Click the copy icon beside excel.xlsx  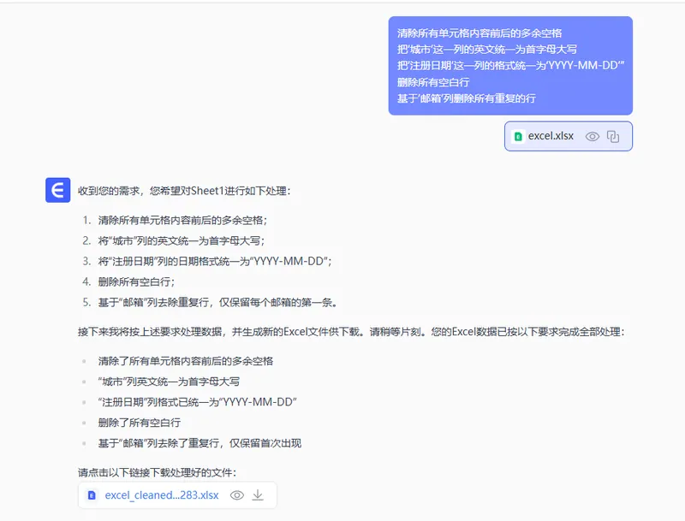pyautogui.click(x=613, y=136)
